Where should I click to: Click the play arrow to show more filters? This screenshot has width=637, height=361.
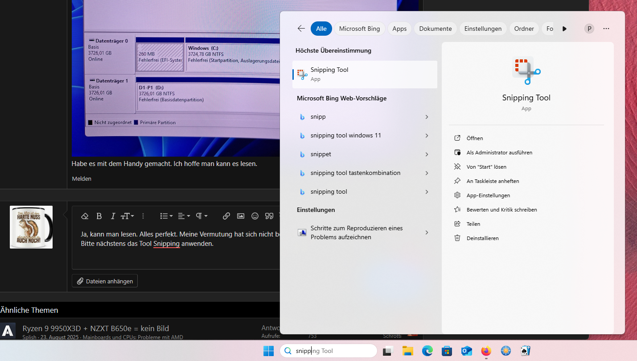click(x=564, y=29)
